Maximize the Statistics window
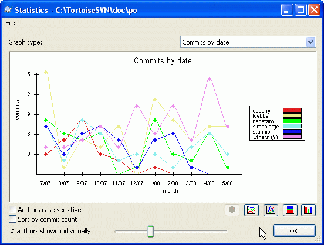The height and width of the screenshot is (245, 324). pyautogui.click(x=301, y=10)
